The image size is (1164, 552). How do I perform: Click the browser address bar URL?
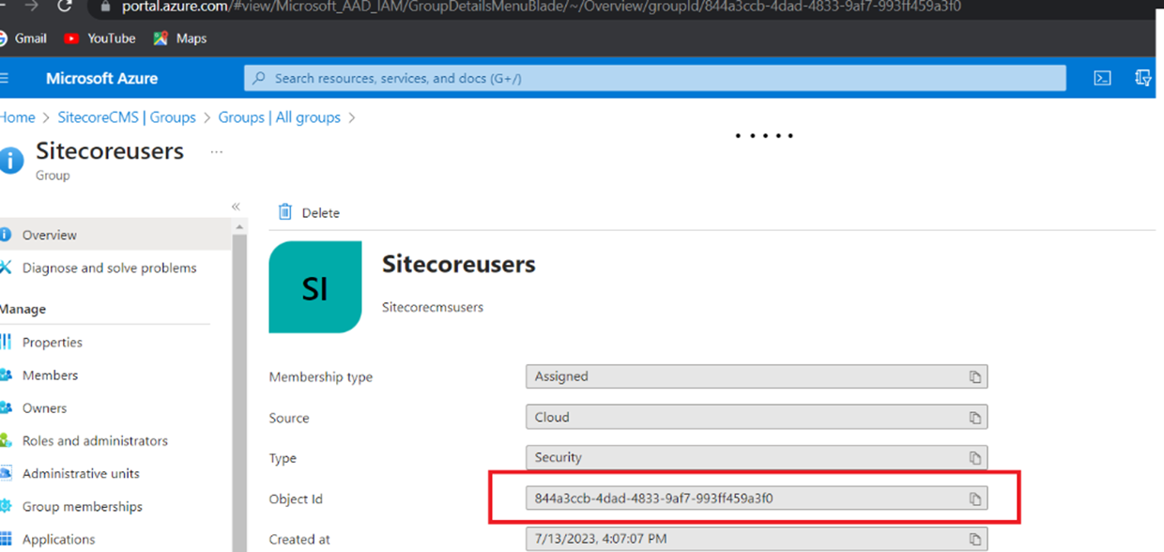point(541,7)
